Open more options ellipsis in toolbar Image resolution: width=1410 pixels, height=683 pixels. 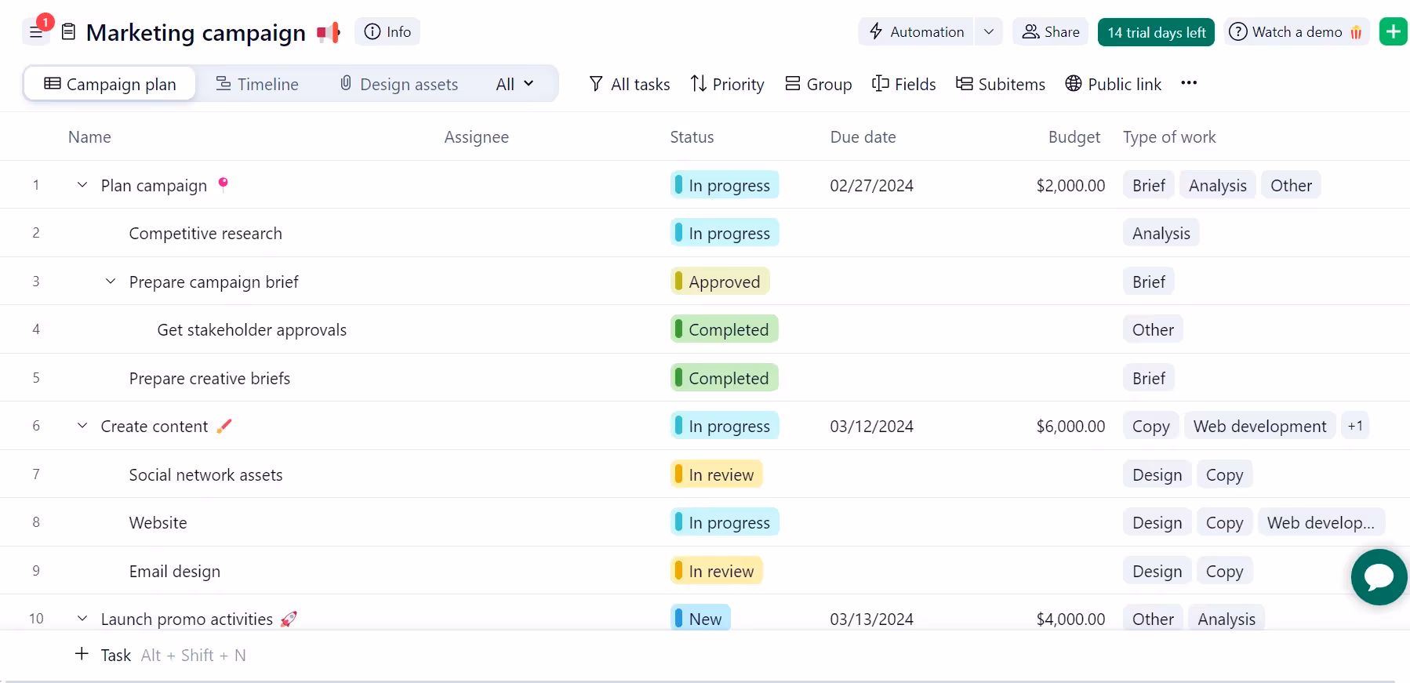coord(1189,83)
